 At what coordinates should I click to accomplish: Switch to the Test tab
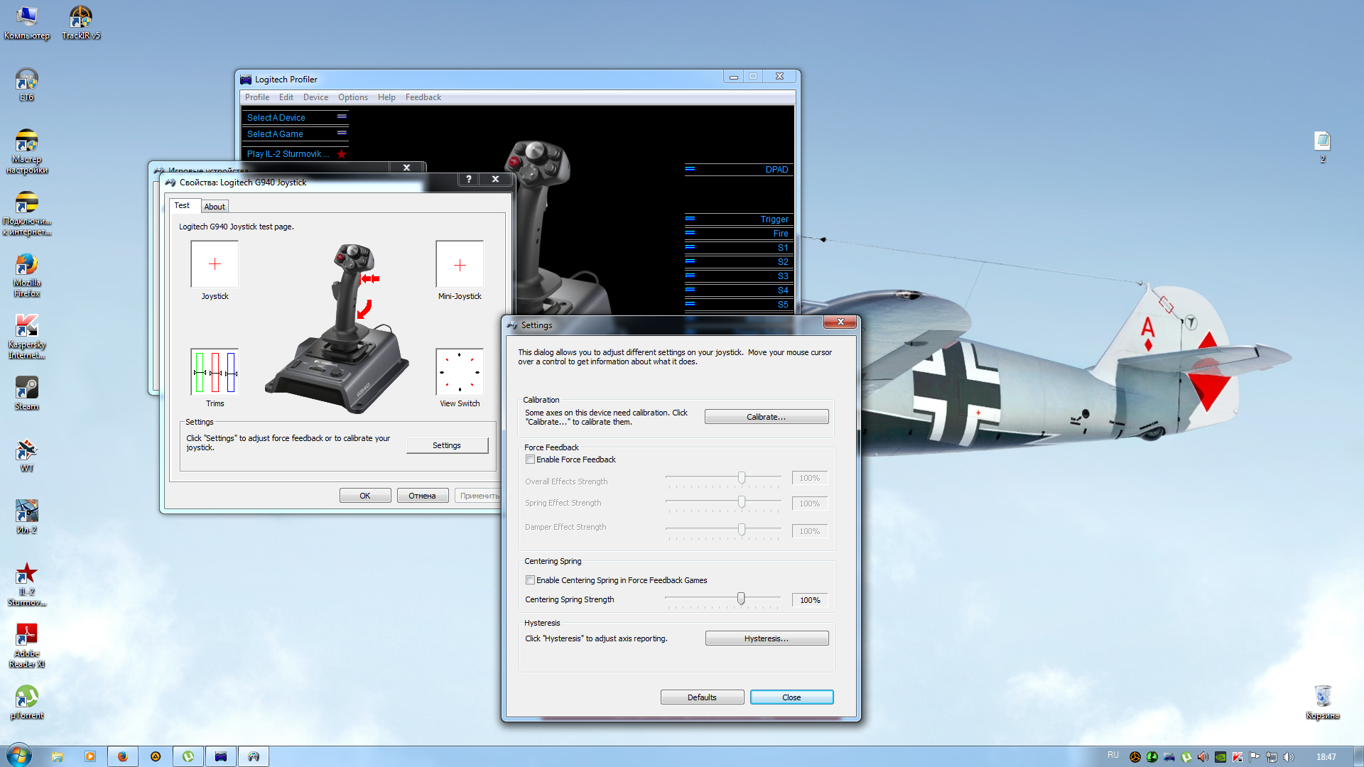tap(183, 205)
